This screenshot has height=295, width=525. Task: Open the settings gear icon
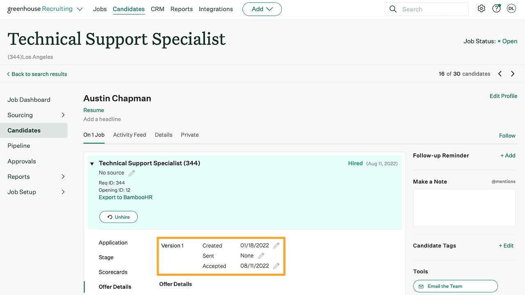pos(481,8)
